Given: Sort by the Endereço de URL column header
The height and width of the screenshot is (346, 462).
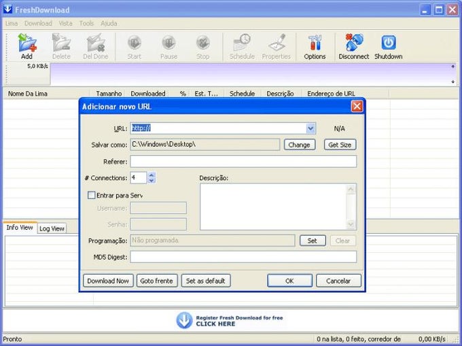Looking at the screenshot, I should (345, 94).
